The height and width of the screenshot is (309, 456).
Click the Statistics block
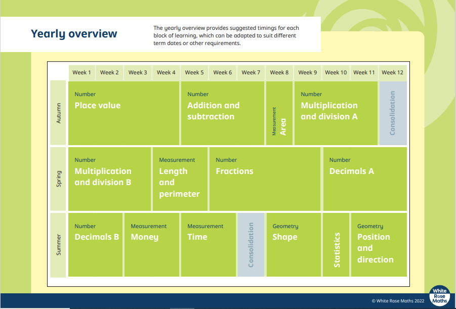[x=336, y=244]
